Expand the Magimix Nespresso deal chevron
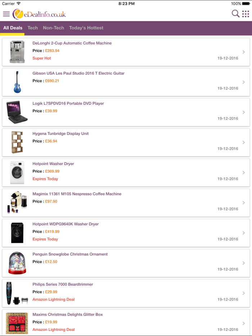Viewport: 252px width, 336px height. tap(244, 203)
